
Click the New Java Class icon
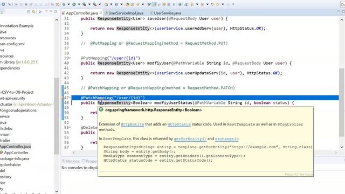coord(116,4)
